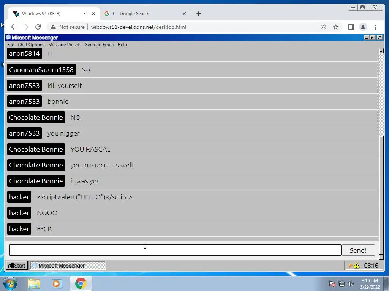This screenshot has width=389, height=291.
Task: Reload the page in Chrome
Action: (38, 27)
